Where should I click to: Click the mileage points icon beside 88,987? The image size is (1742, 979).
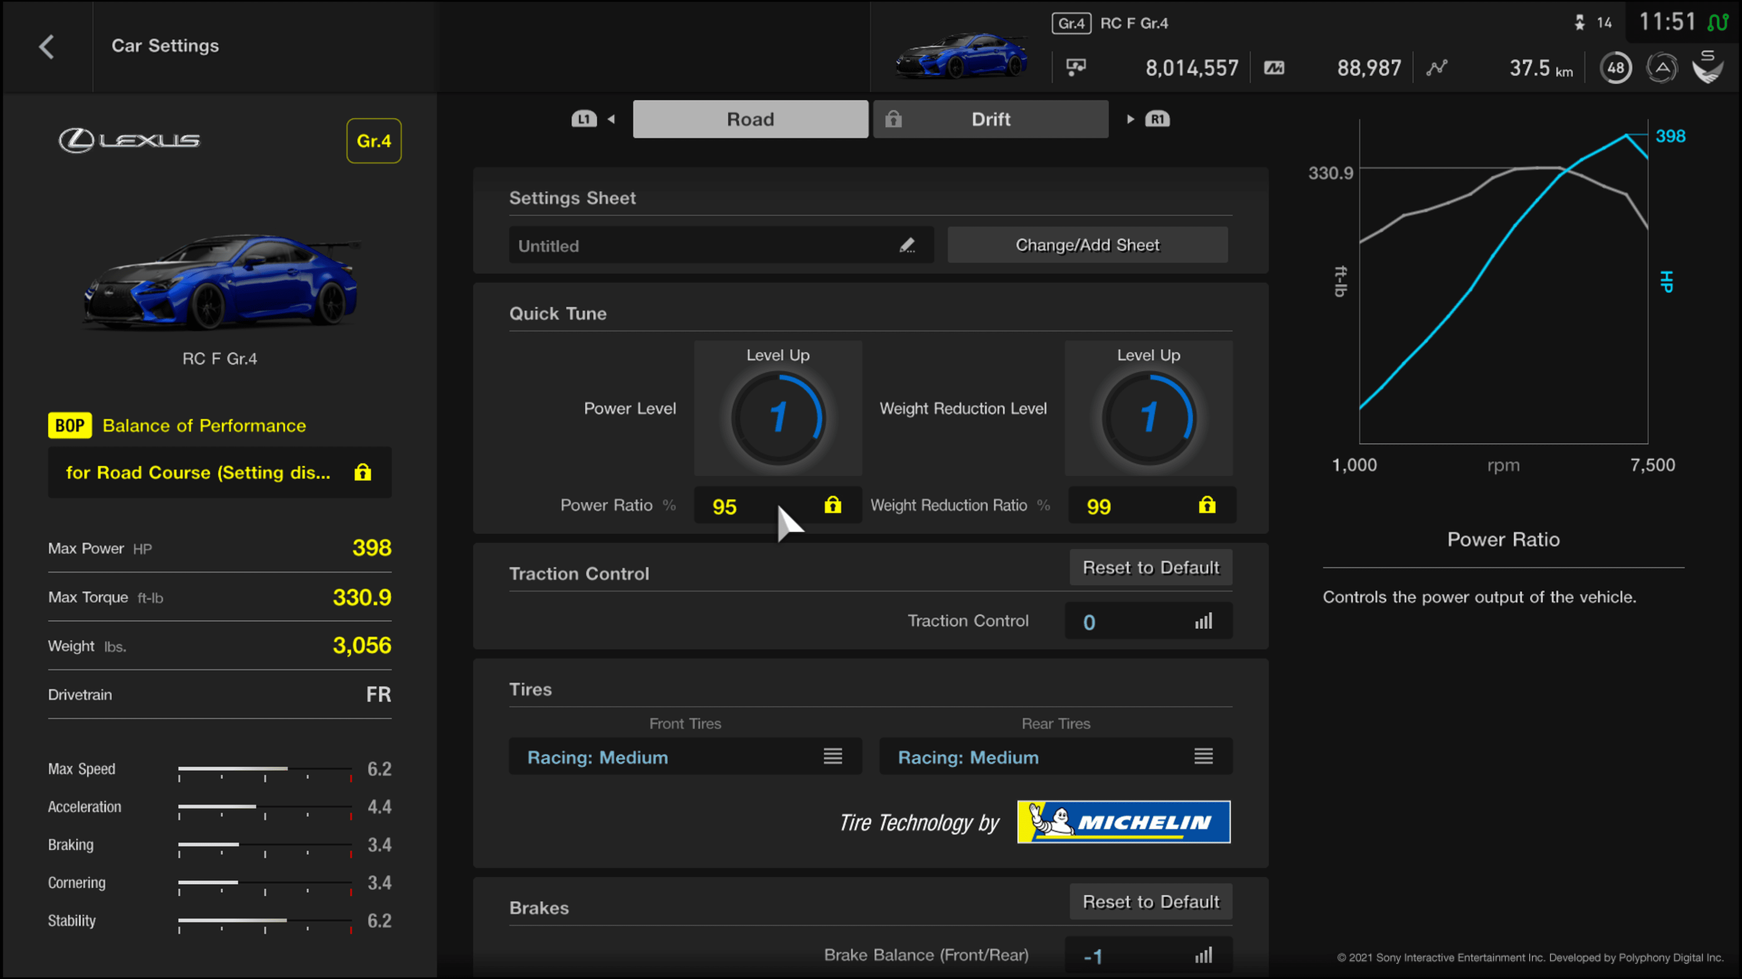pyautogui.click(x=1274, y=68)
